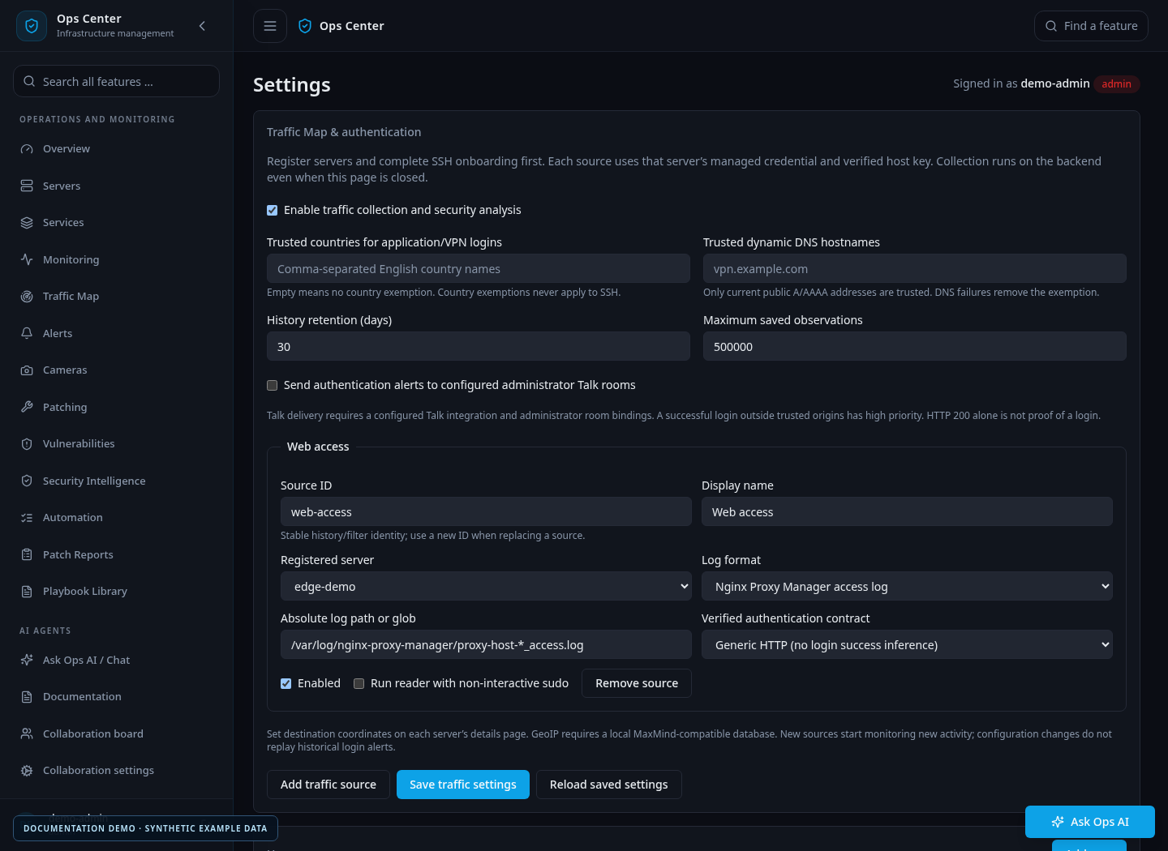Click the Automation list icon
Viewport: 1168px width, 851px height.
(27, 518)
